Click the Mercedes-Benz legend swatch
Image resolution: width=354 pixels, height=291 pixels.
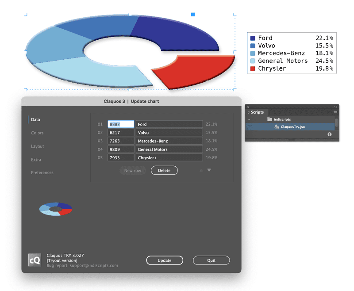tap(253, 54)
